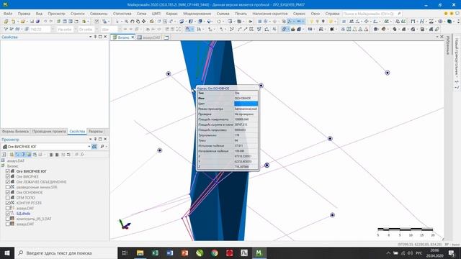Click the open folder toolbar icon
The width and height of the screenshot is (461, 259).
[x=22, y=22]
